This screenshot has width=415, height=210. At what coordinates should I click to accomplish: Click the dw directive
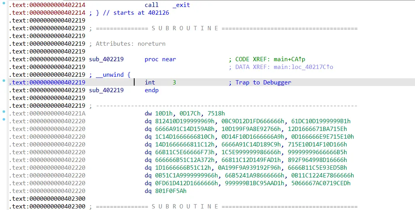click(x=148, y=114)
